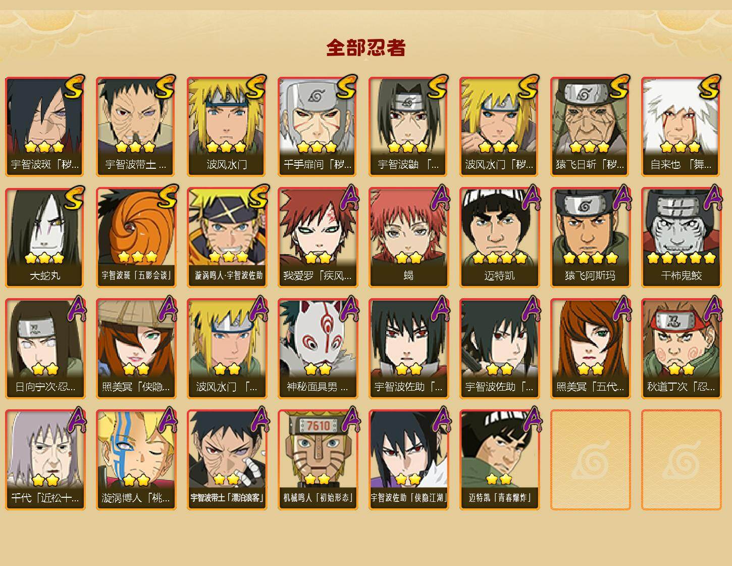
Task: Open 机械鸣人「初始形态」 card
Action: (x=318, y=460)
